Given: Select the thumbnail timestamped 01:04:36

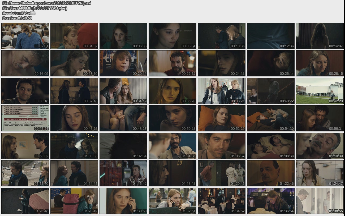Looking at the screenshot, I should [172, 146].
